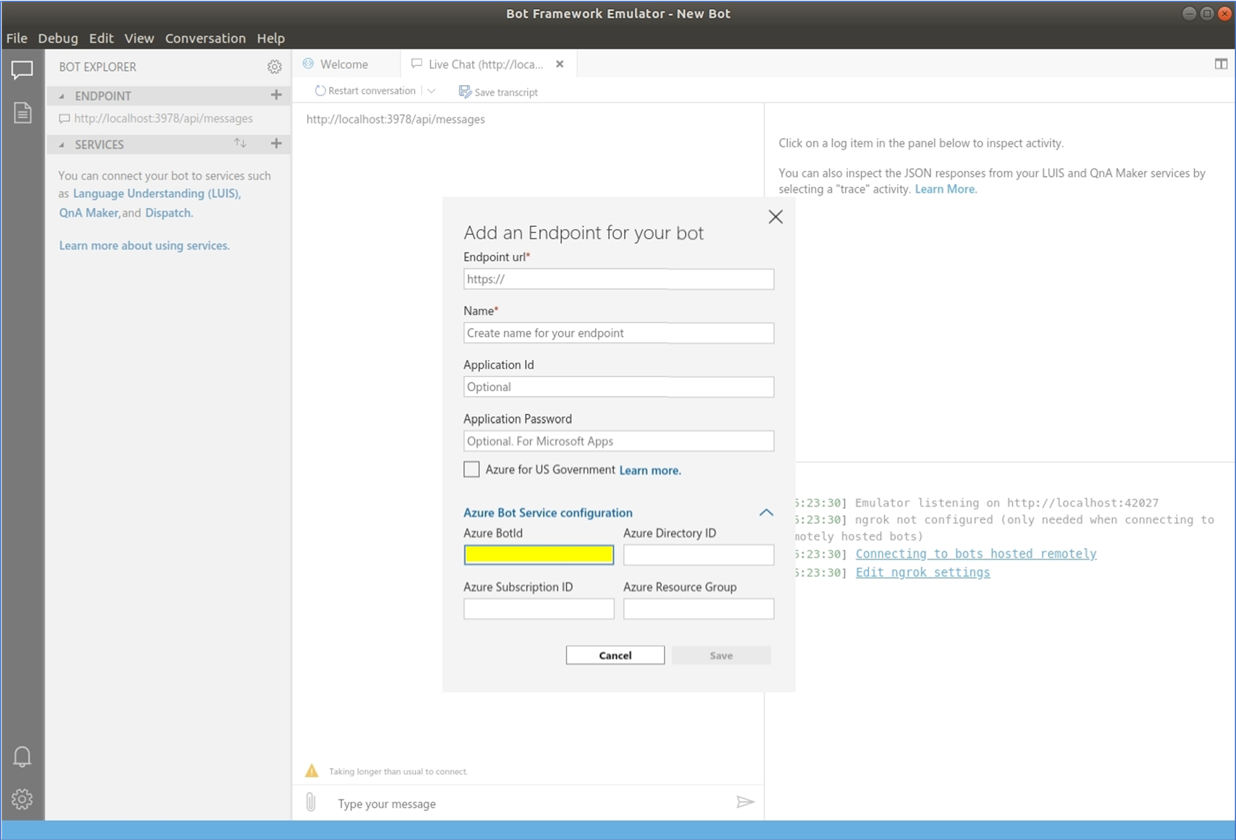The height and width of the screenshot is (840, 1236).
Task: Click the Endpoint url input field
Action: pos(619,279)
